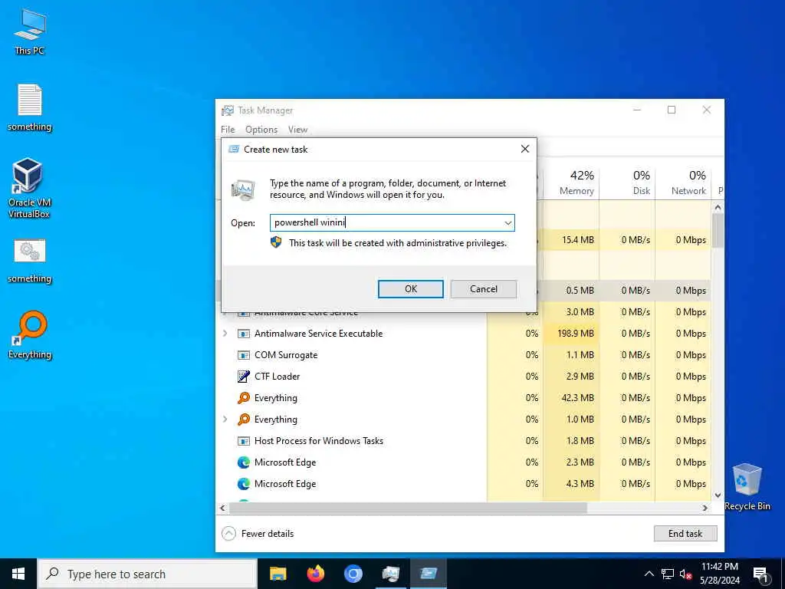Click the 15.4 MB memory value
785x589 pixels.
pyautogui.click(x=578, y=240)
